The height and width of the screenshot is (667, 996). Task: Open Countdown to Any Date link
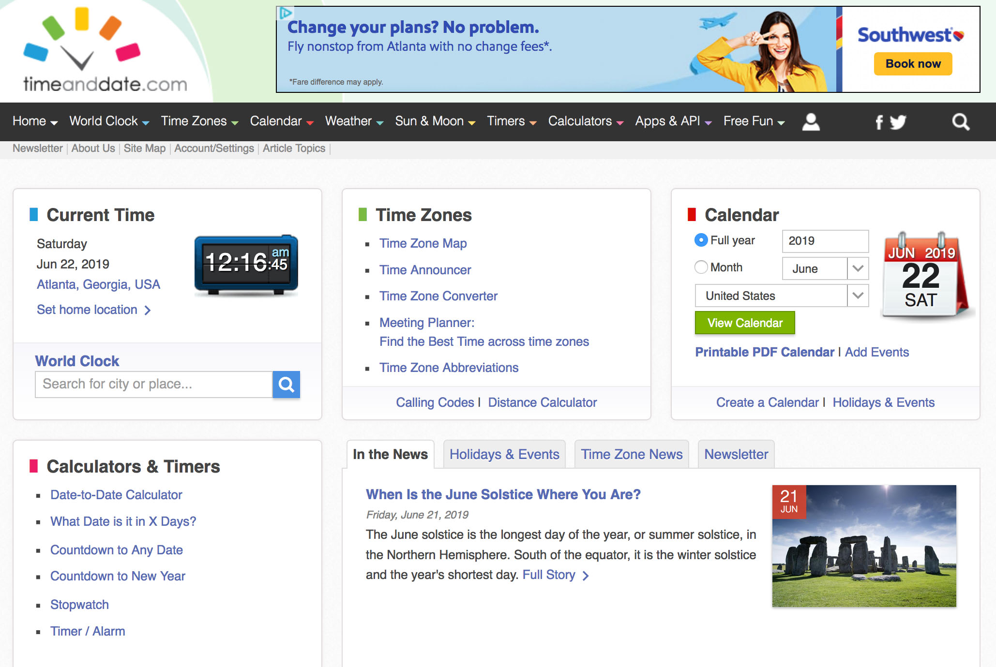[x=116, y=550]
